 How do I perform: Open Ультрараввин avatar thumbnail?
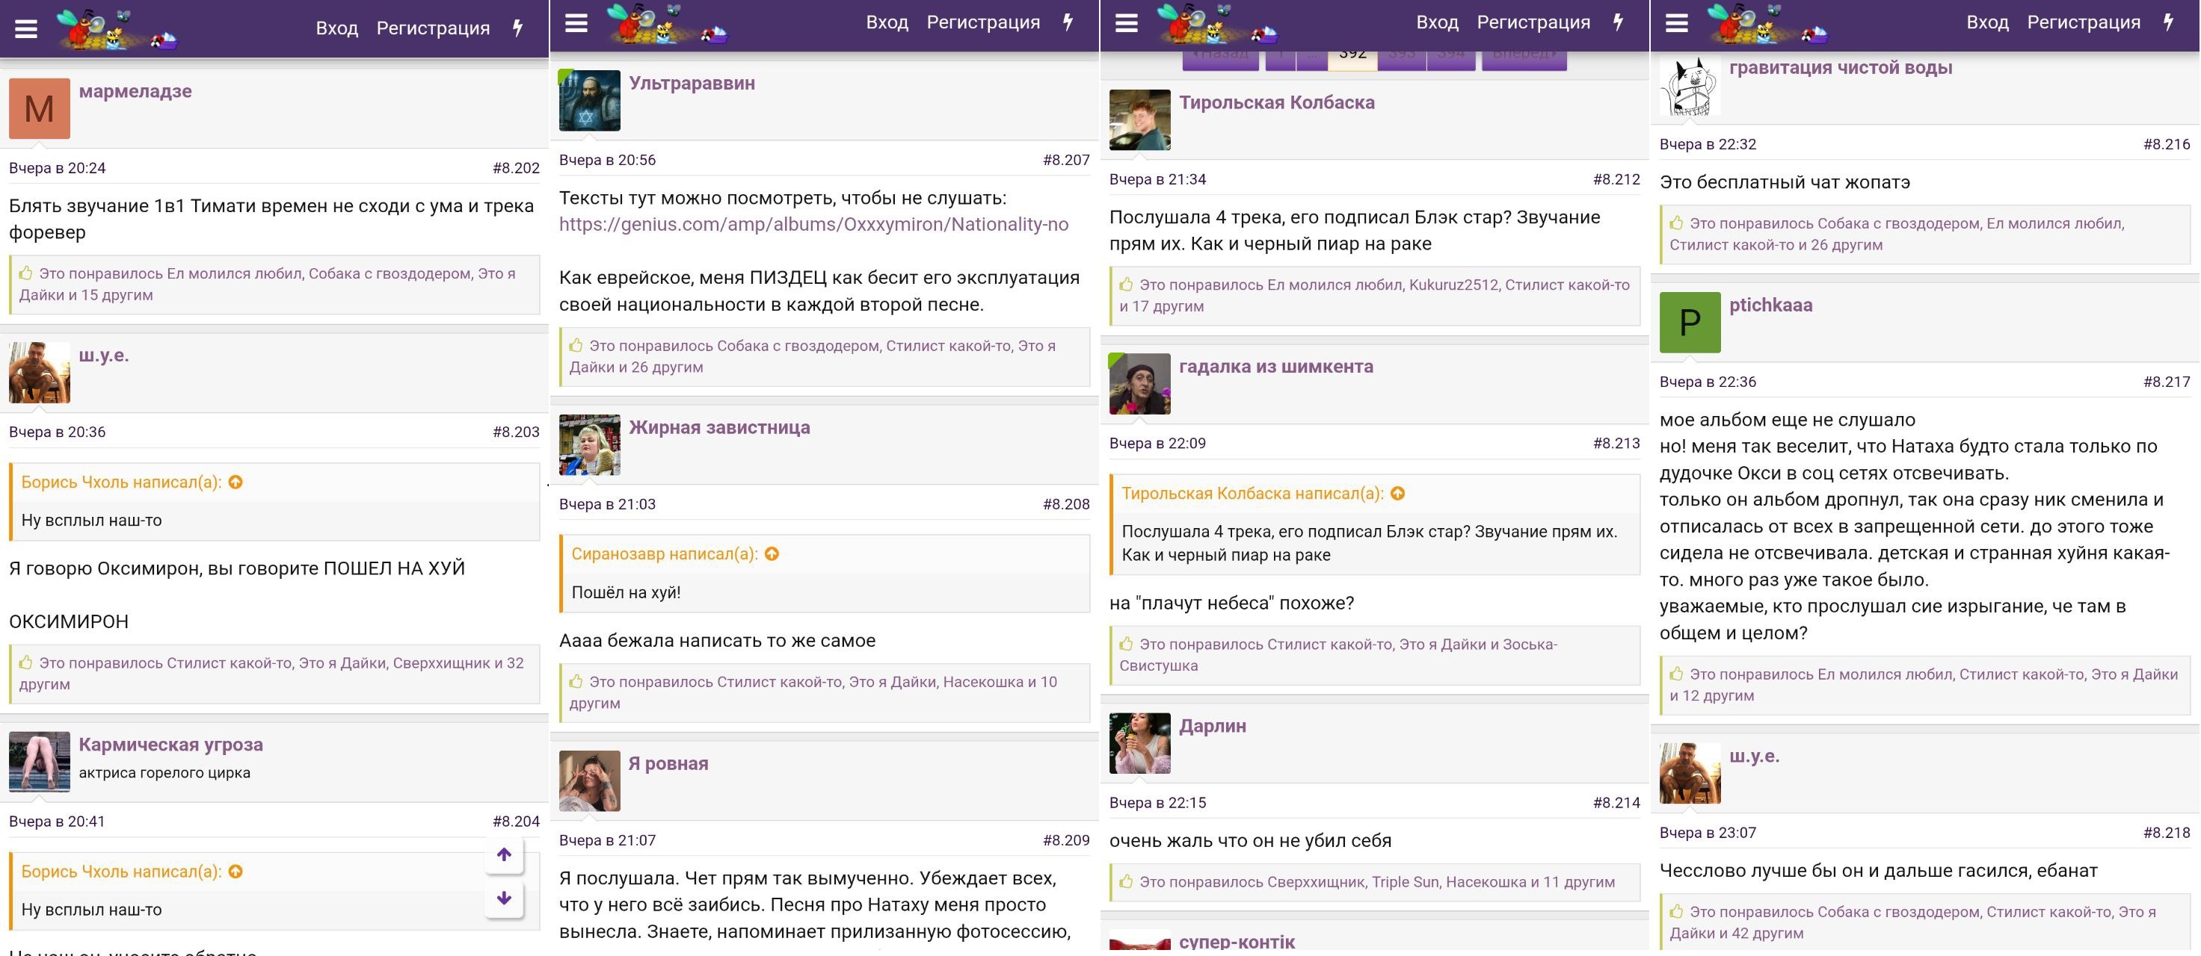click(x=590, y=101)
